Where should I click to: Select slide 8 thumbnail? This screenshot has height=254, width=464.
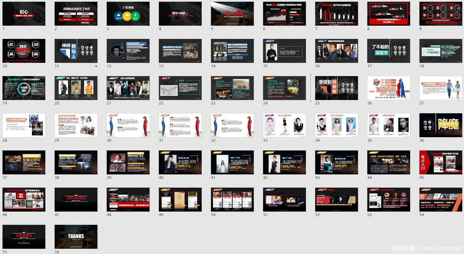389,14
